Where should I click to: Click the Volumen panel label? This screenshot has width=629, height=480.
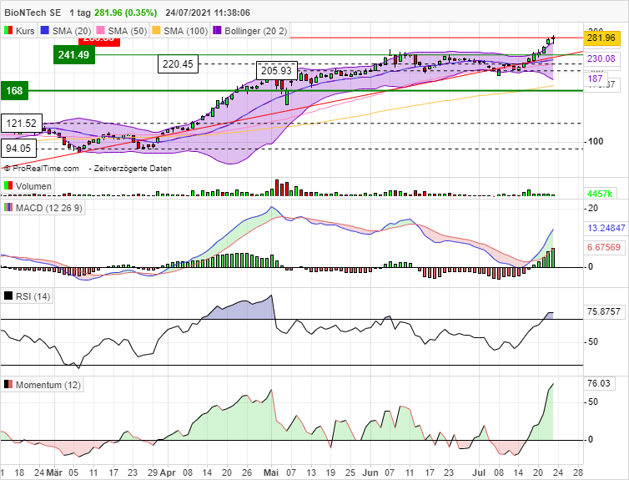33,186
